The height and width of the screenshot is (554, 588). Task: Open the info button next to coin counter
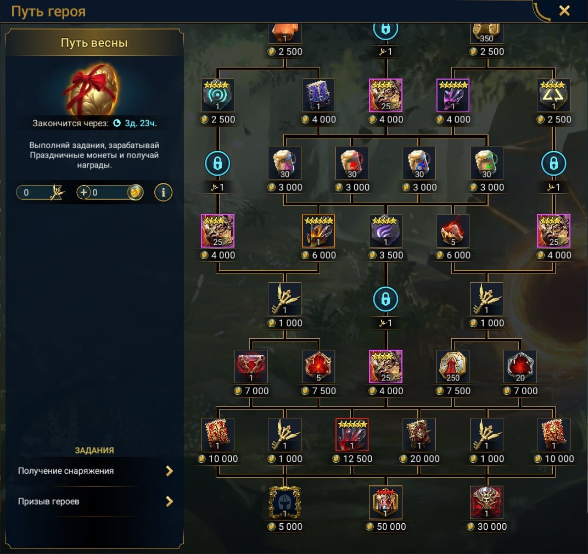click(x=163, y=192)
